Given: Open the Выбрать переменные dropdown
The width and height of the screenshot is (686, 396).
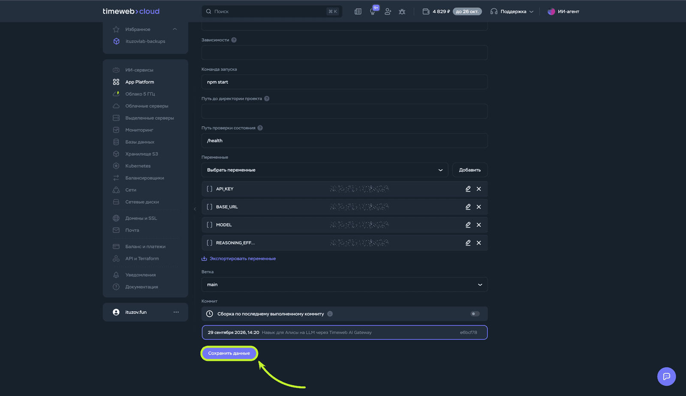Looking at the screenshot, I should click(325, 170).
